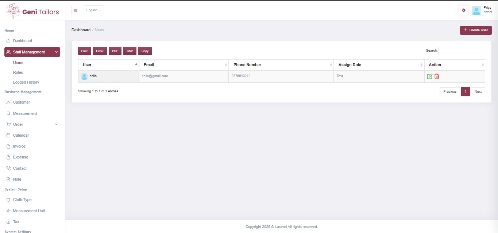The height and width of the screenshot is (233, 498).
Task: Open Calendar from the sidebar
Action: [21, 135]
